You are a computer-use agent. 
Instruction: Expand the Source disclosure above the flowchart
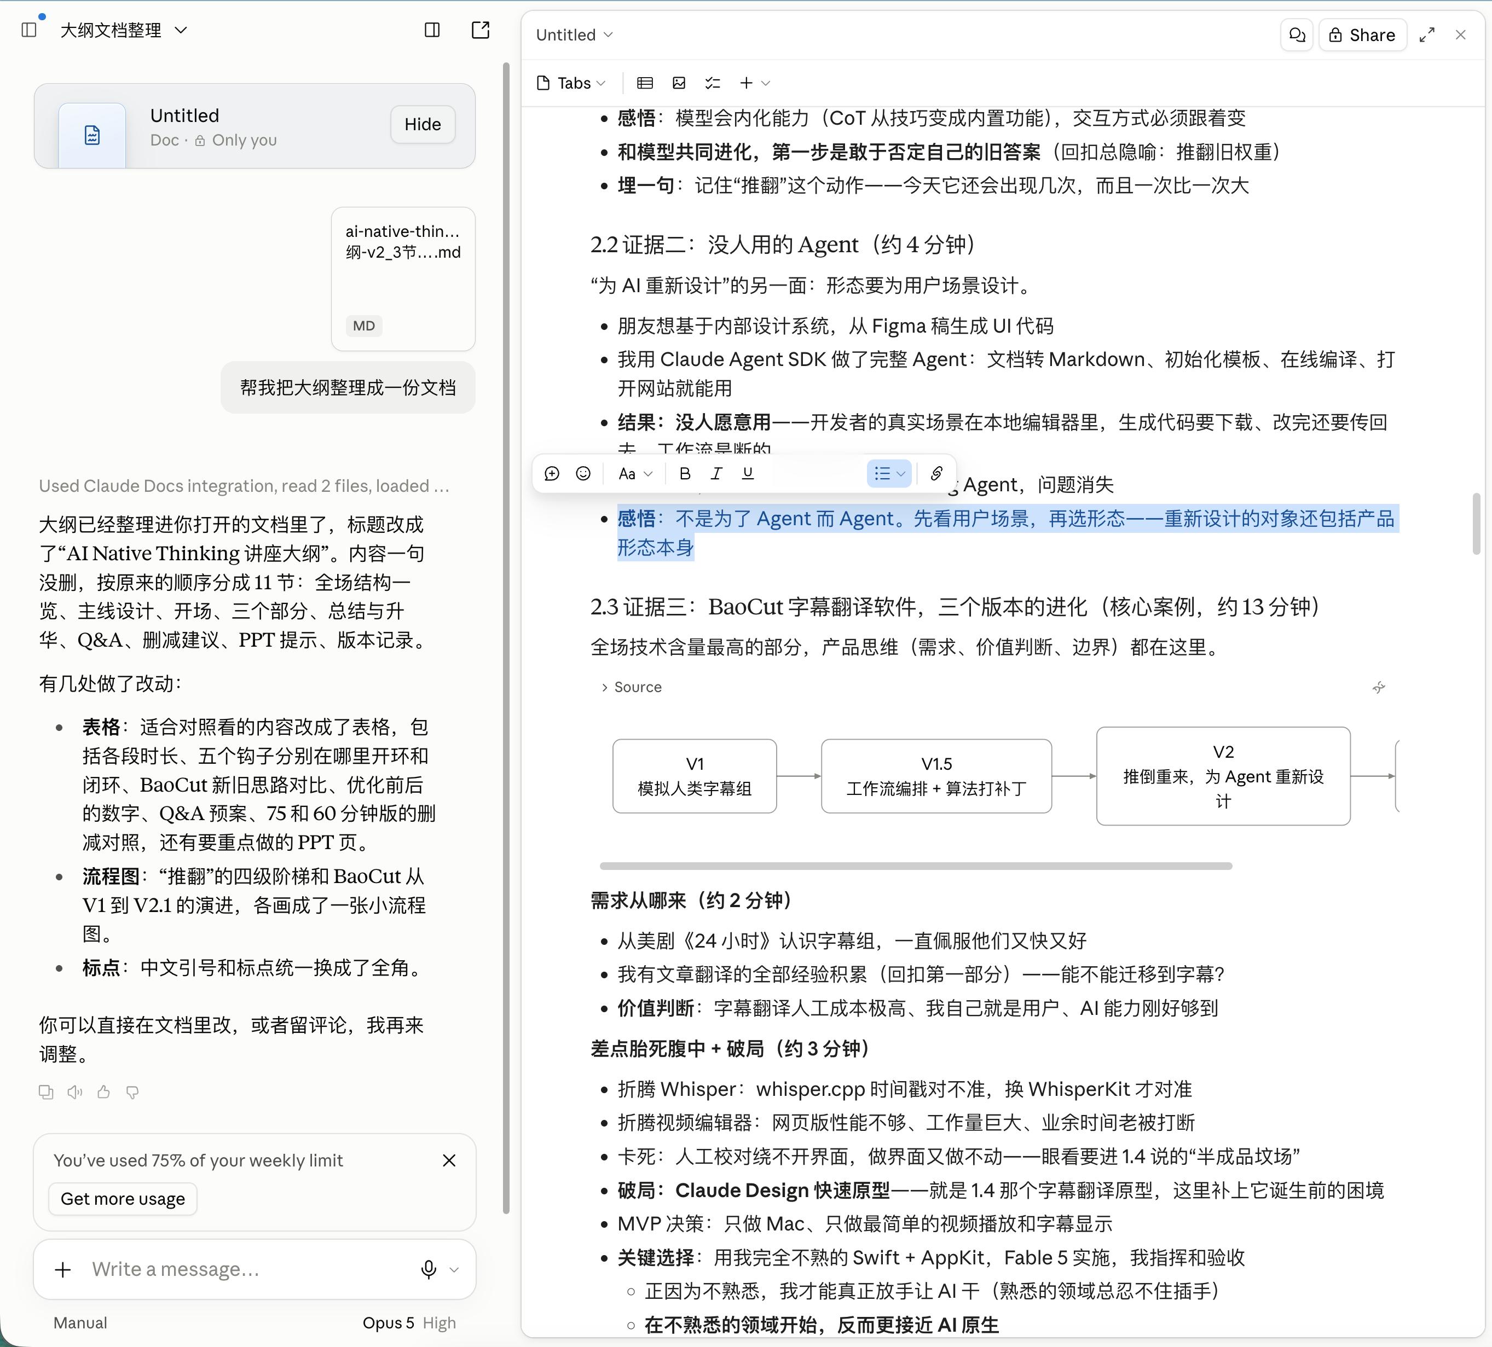tap(631, 687)
